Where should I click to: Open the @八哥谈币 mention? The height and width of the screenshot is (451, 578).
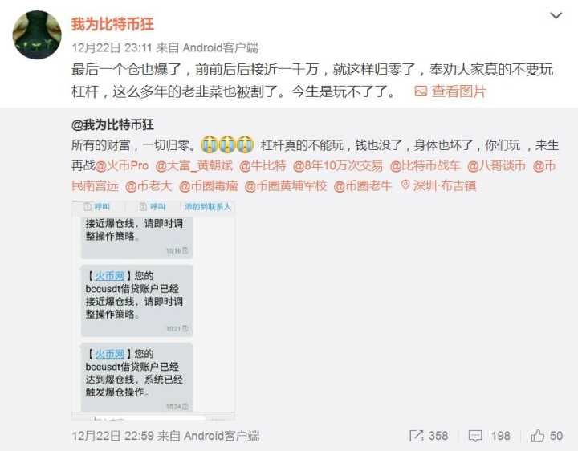pos(497,165)
